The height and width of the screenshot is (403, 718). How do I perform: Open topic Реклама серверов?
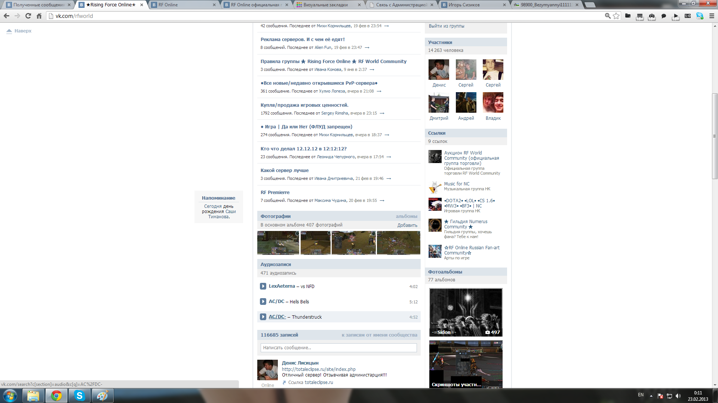pos(303,40)
